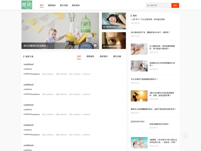The height and width of the screenshot is (151, 201).
Task: Click the green 健康 site logo
Action: (27, 5)
